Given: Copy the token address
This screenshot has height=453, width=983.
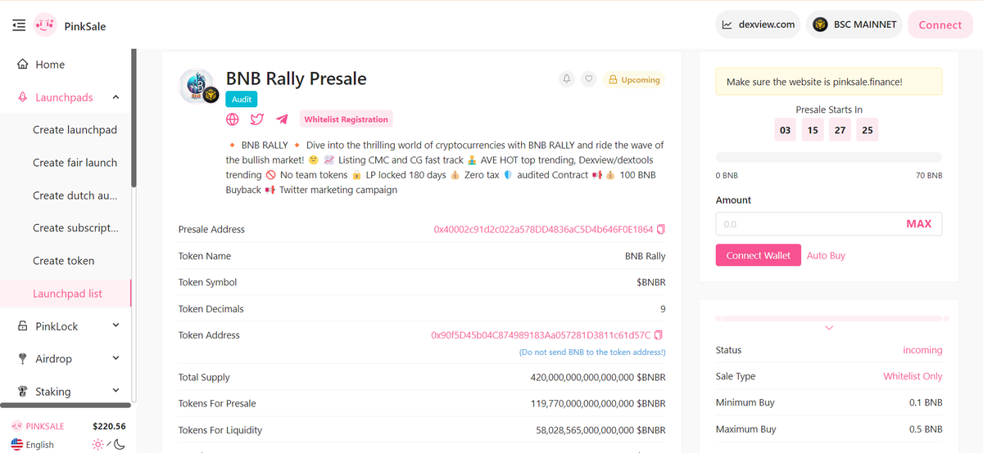Looking at the screenshot, I should tap(659, 335).
